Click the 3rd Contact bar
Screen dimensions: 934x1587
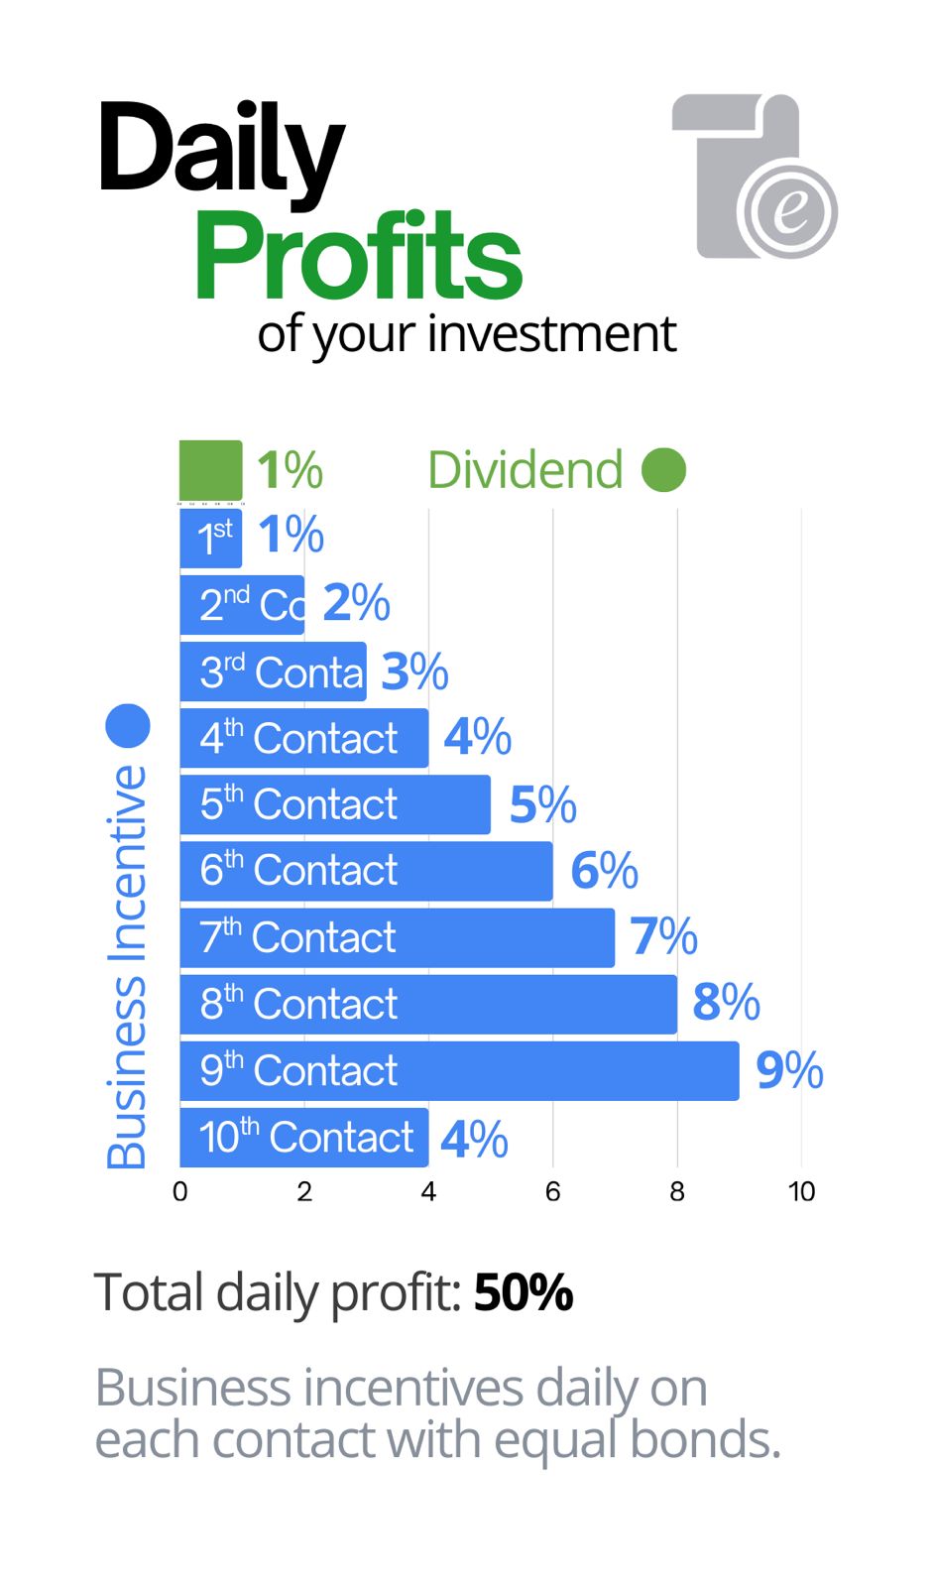[273, 671]
